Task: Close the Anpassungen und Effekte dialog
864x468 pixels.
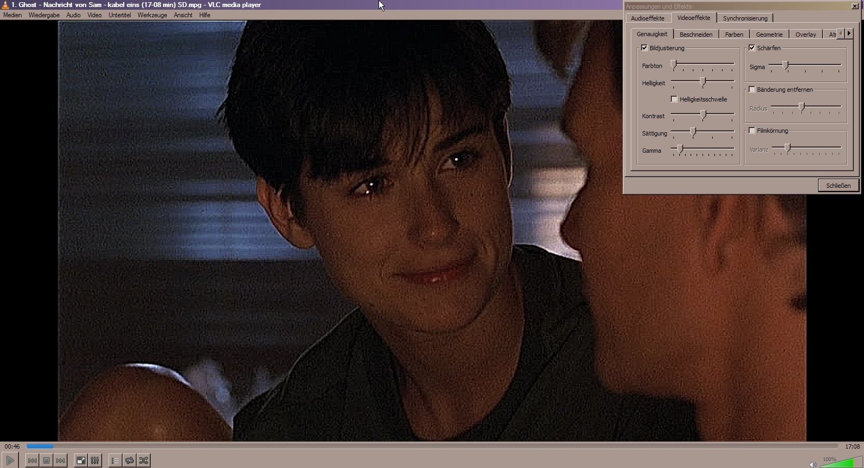Action: click(855, 6)
